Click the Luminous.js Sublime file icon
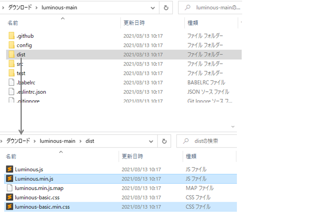 point(10,169)
